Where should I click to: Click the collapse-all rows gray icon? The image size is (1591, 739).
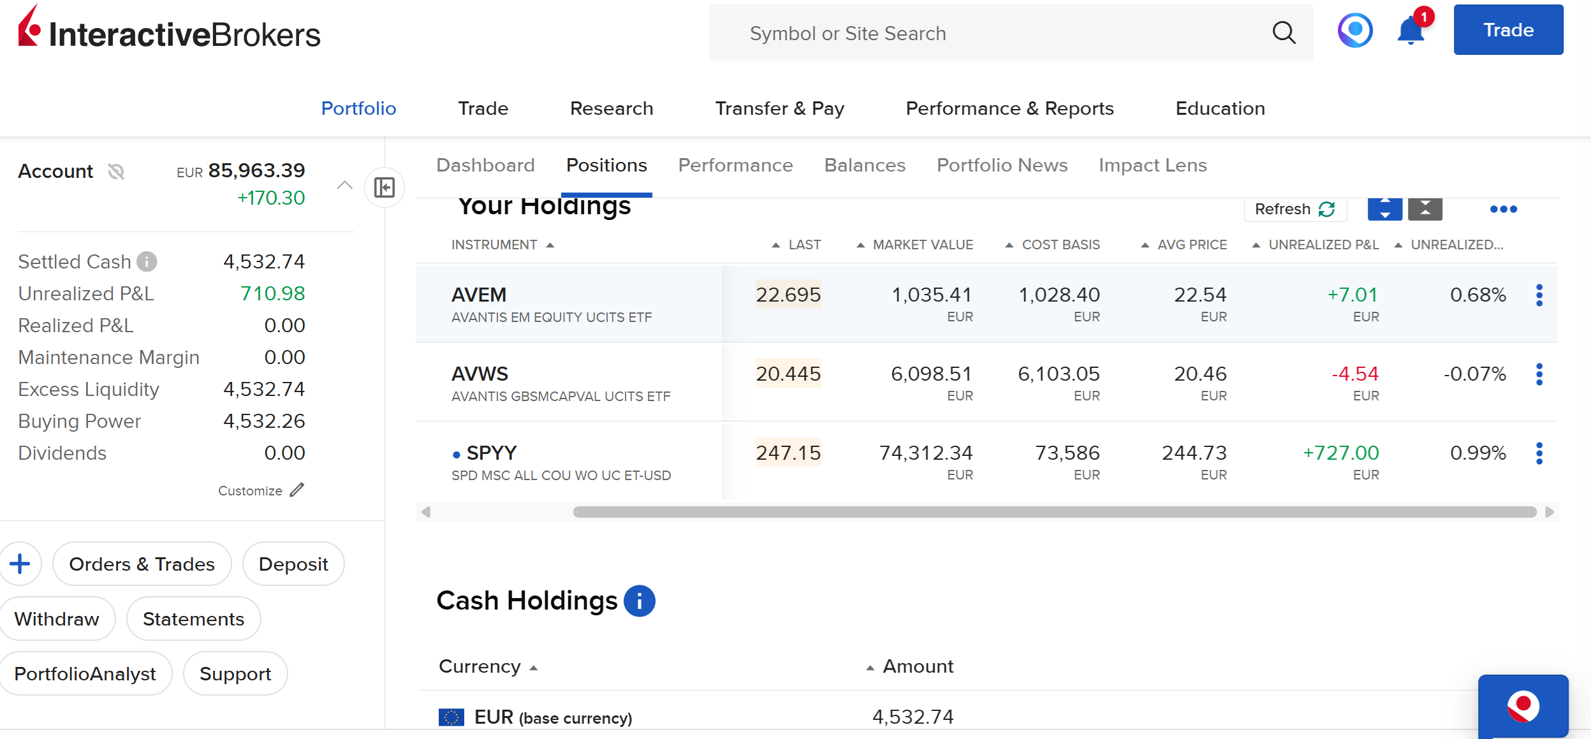point(1425,209)
